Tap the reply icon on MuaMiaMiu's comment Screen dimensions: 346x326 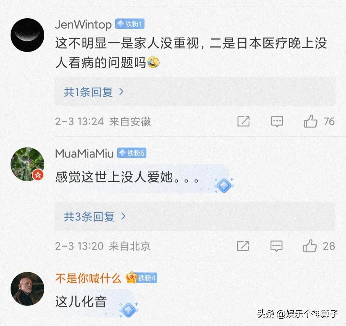coord(276,246)
